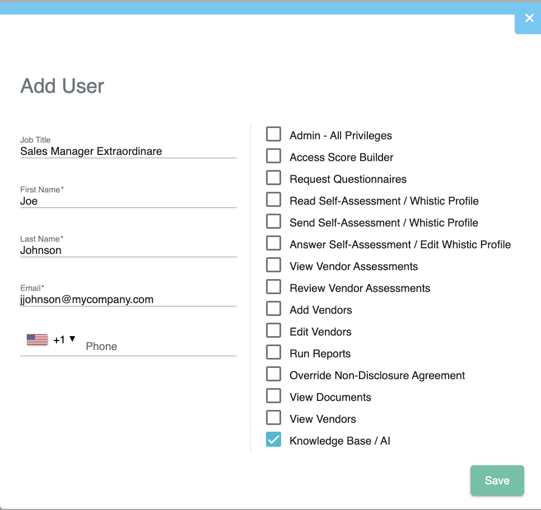The height and width of the screenshot is (510, 541).
Task: Click the US flag country icon
Action: 38,339
